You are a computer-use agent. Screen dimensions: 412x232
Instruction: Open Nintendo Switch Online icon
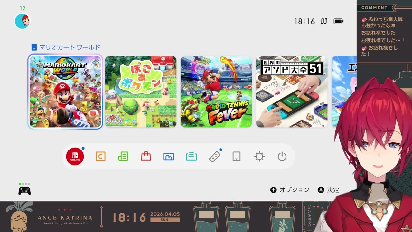point(75,157)
